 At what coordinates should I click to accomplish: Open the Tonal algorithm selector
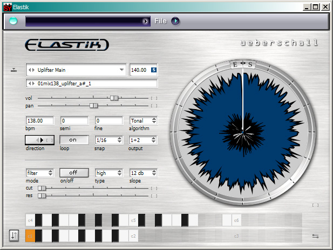(x=144, y=120)
